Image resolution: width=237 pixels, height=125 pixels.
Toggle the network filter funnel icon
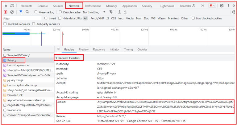[21, 12]
